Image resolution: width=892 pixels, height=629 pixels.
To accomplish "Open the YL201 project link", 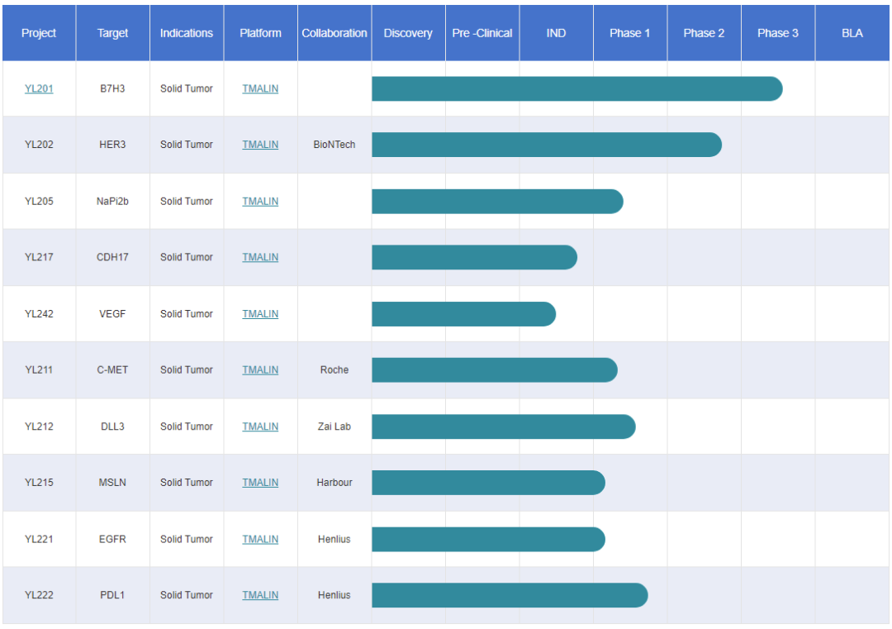I will click(39, 88).
